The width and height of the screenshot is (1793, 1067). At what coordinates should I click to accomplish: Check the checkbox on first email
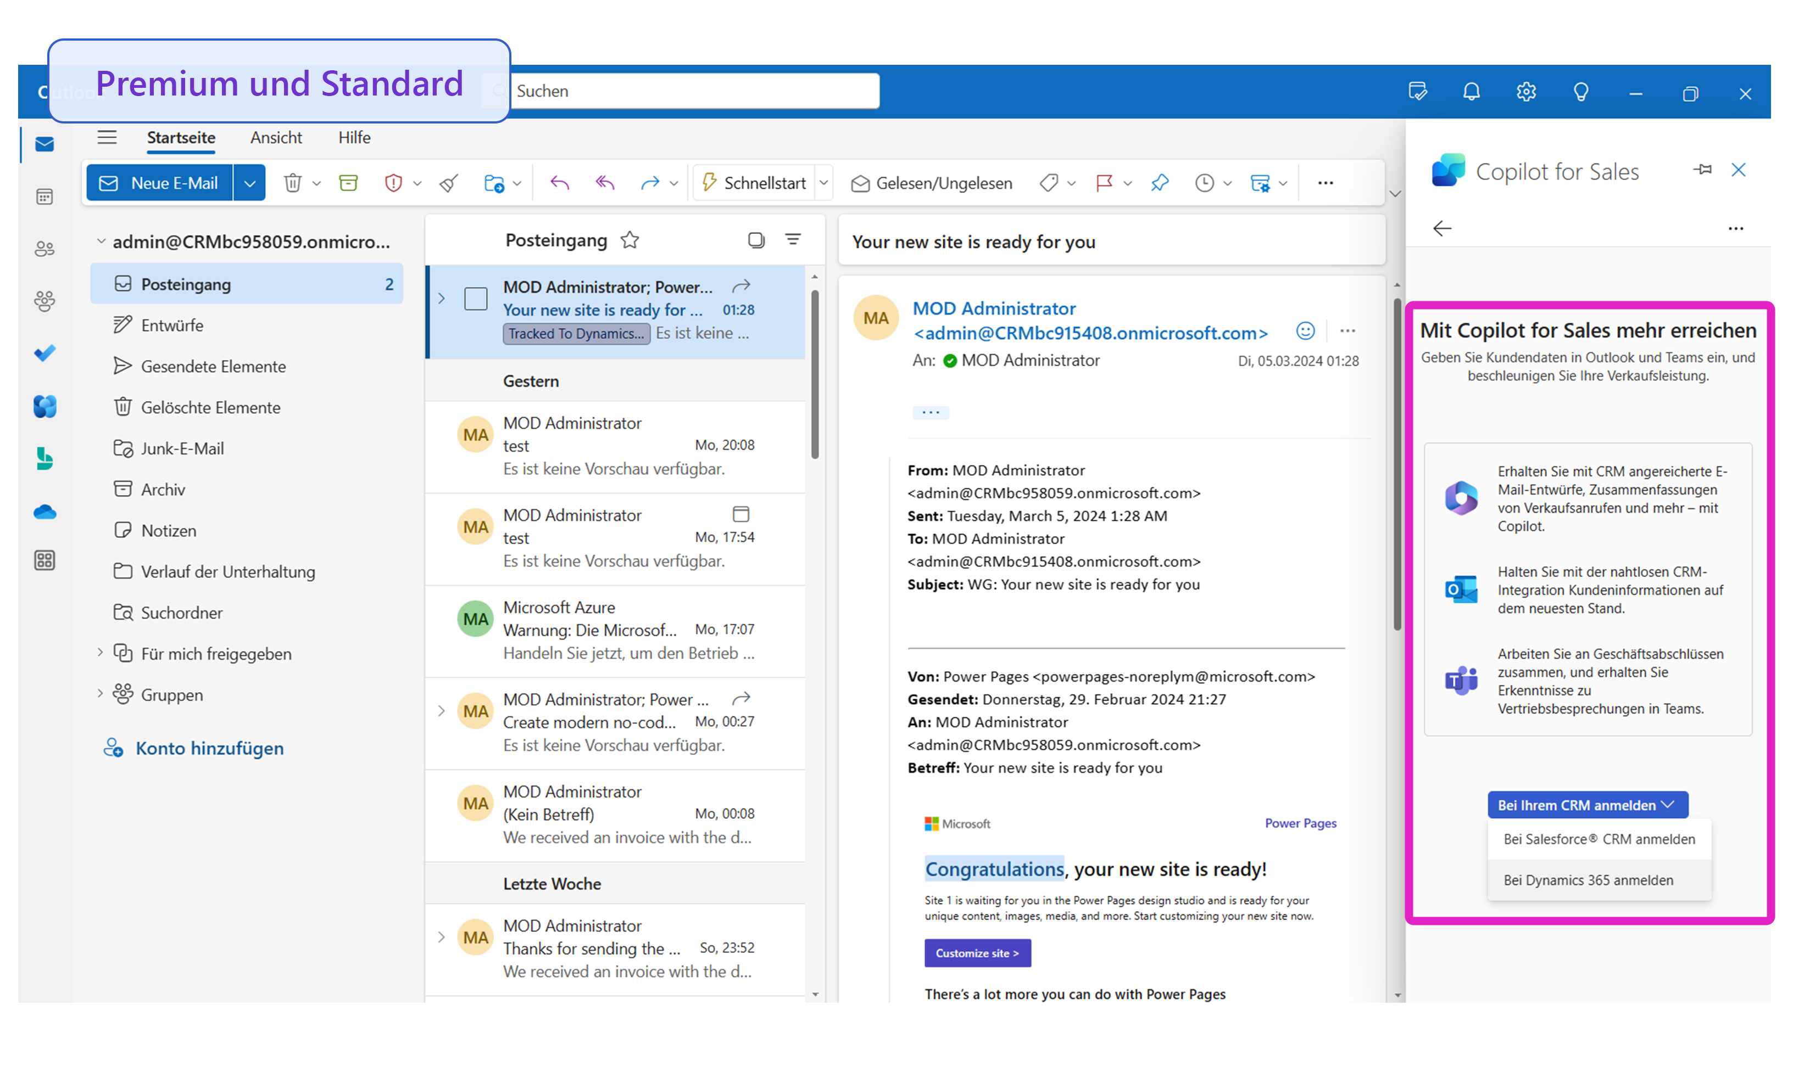pos(476,299)
